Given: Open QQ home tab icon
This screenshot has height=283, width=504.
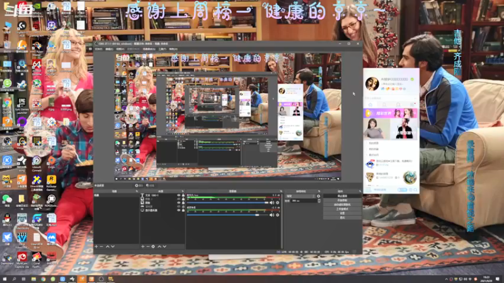Looking at the screenshot, I should pos(370,105).
